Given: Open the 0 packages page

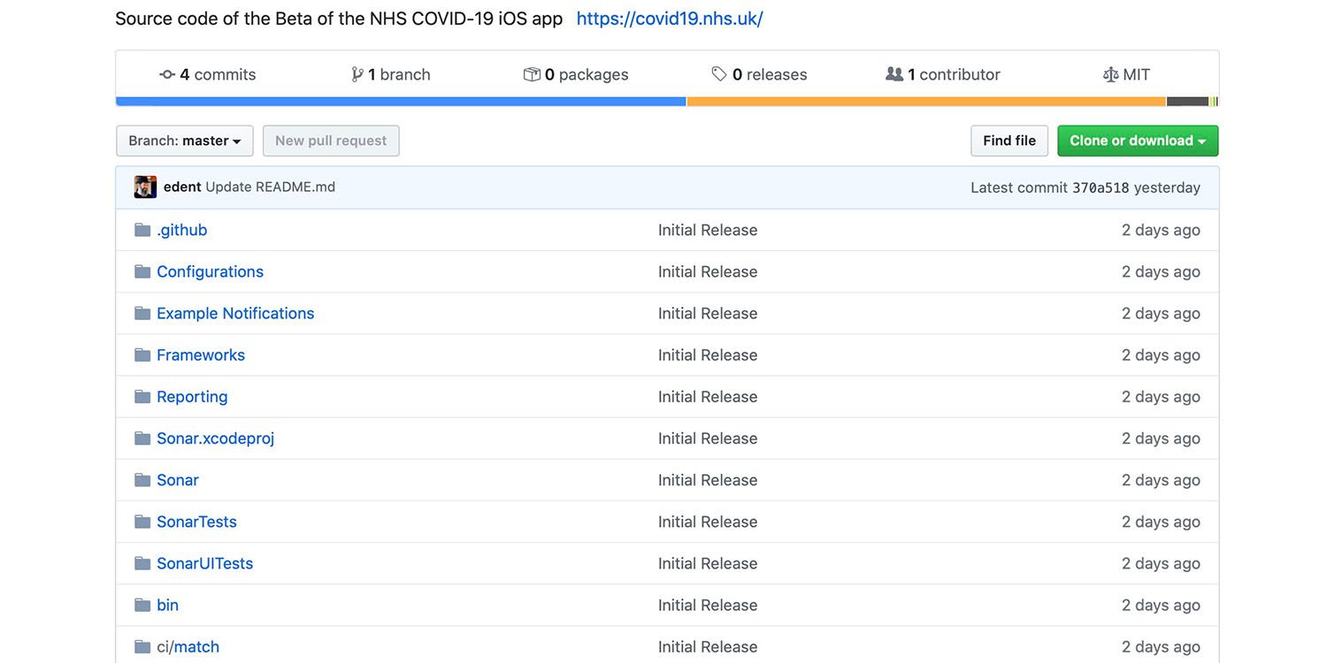Looking at the screenshot, I should click(x=576, y=74).
